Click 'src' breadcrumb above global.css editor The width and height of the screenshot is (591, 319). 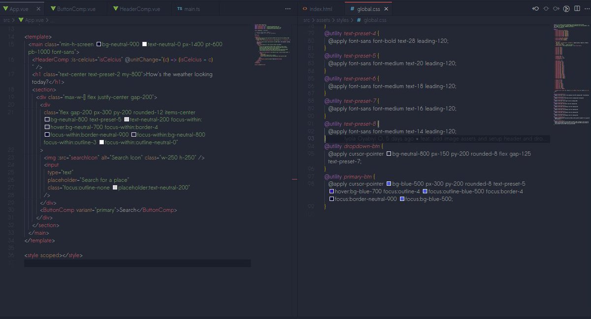click(307, 20)
